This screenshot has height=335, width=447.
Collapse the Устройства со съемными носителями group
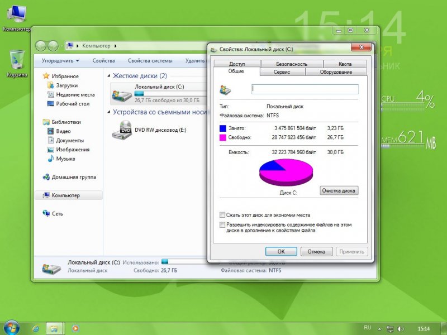[109, 112]
